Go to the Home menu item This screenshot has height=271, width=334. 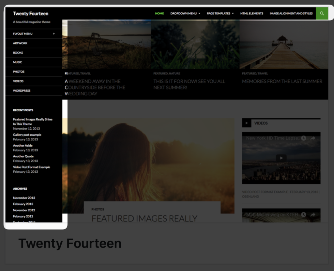click(x=159, y=13)
